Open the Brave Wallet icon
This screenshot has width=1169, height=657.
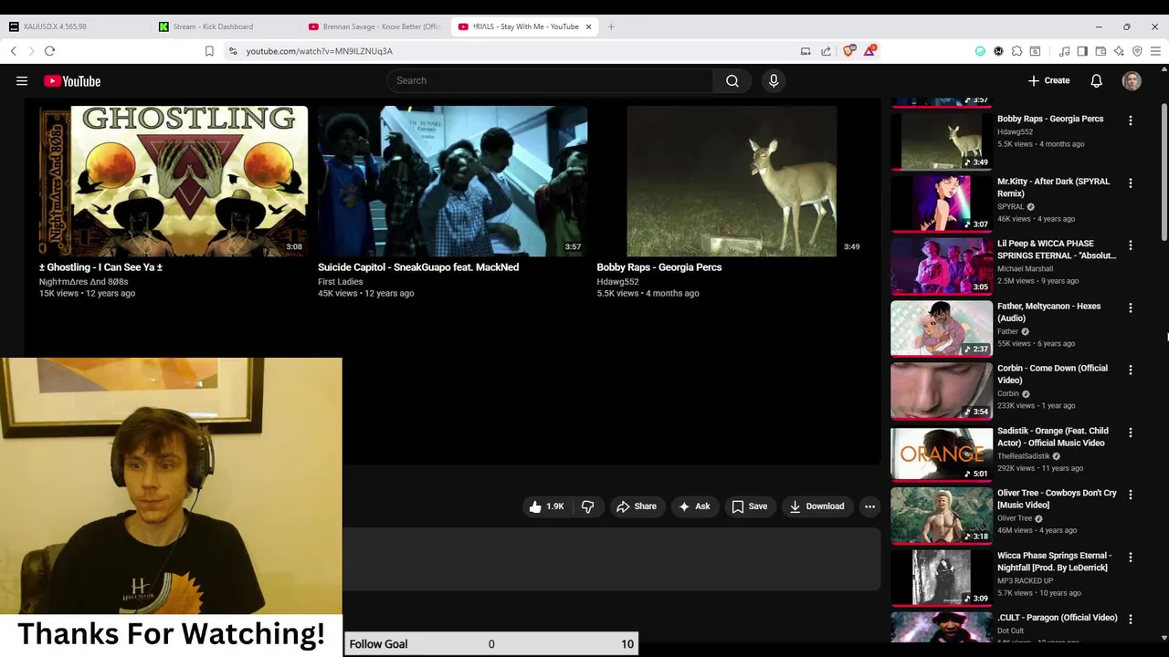point(1101,51)
